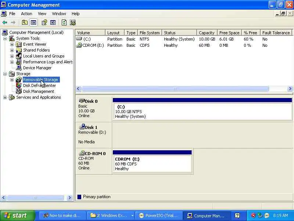Open the Windows Explorer taskbar group dropdown

[132, 215]
